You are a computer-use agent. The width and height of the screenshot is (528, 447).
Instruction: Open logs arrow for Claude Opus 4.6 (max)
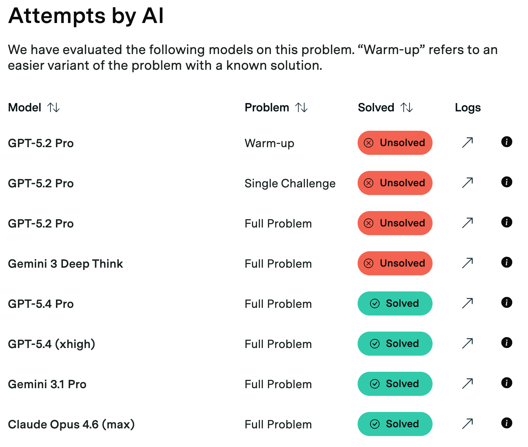pyautogui.click(x=467, y=424)
